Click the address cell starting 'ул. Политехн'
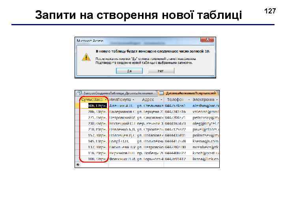Image resolution: width=284 pixels, height=213 pixels. (150, 141)
